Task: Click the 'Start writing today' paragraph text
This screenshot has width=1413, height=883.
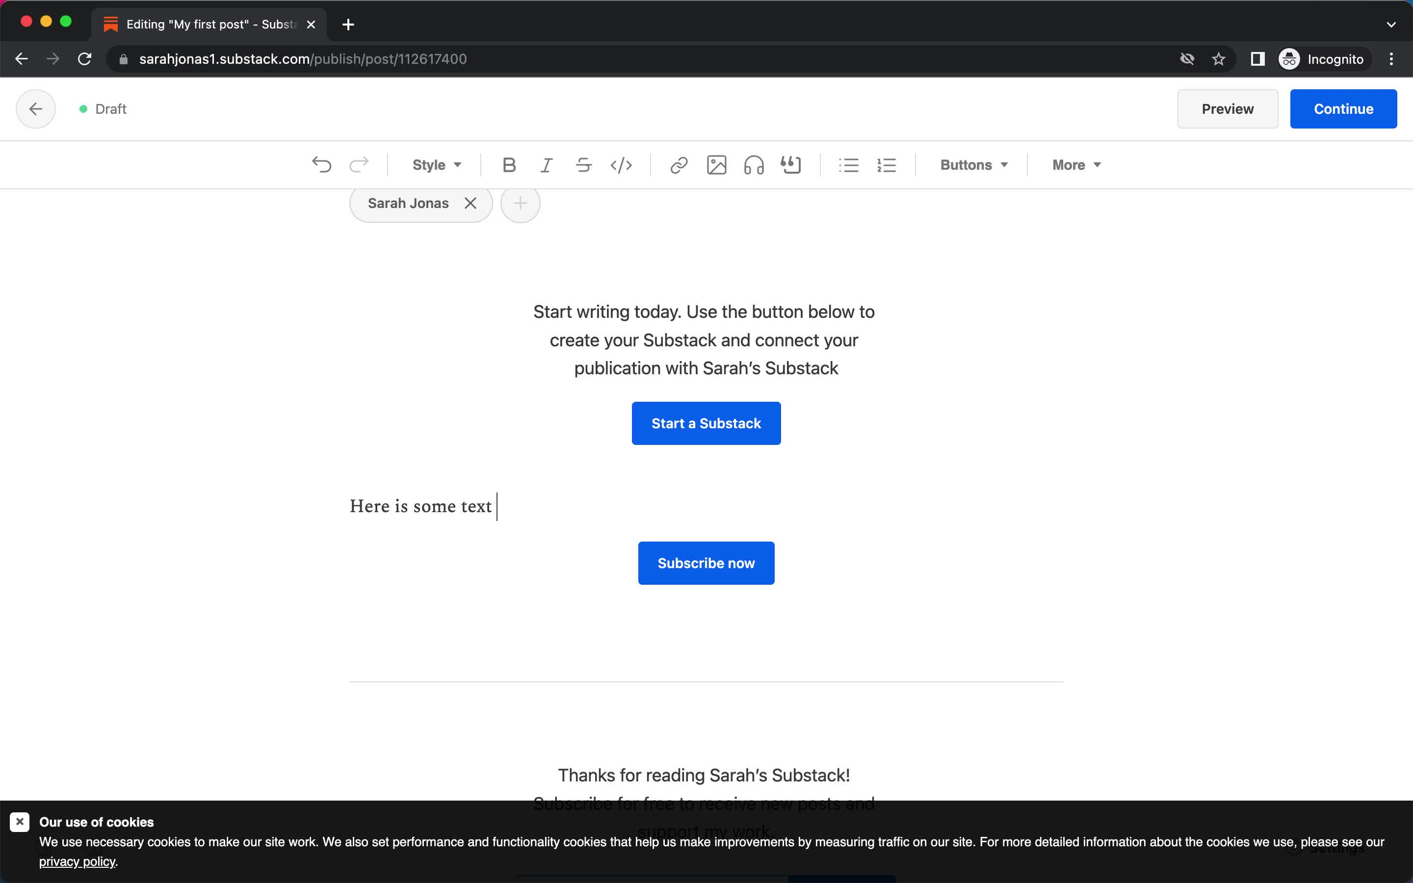Action: tap(704, 340)
